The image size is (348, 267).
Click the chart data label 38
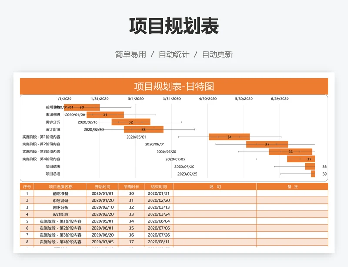tap(325, 166)
